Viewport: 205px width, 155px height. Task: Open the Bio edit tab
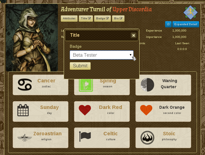pyautogui.click(x=118, y=19)
